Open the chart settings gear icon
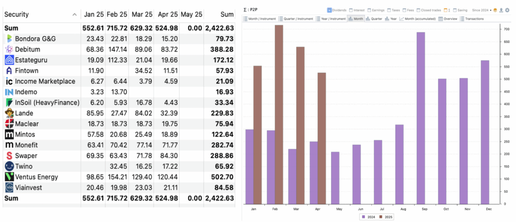516x222 pixels. coord(507,10)
